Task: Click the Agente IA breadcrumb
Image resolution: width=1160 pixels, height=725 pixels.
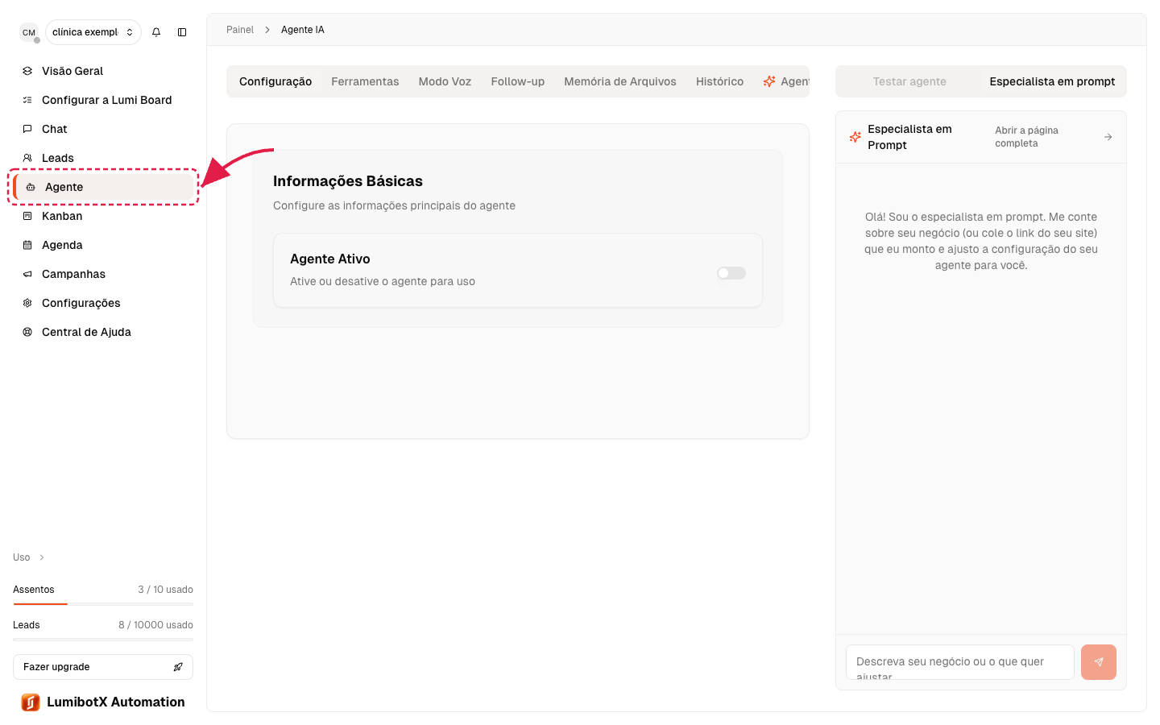Action: coord(303,30)
